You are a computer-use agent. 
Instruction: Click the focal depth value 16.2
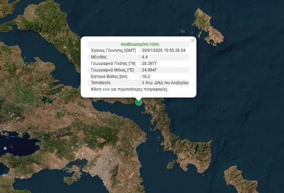(x=146, y=77)
